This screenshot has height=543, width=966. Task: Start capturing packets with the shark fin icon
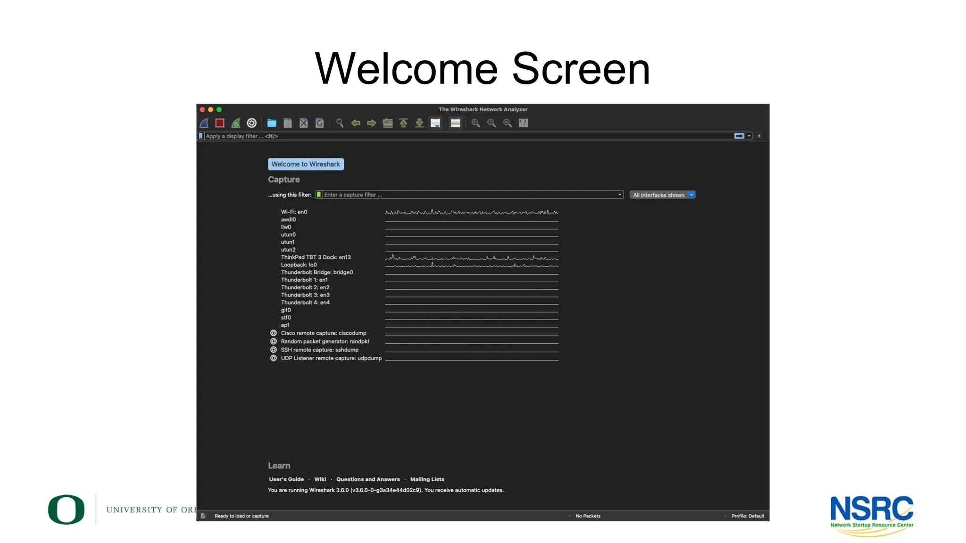[x=204, y=123]
